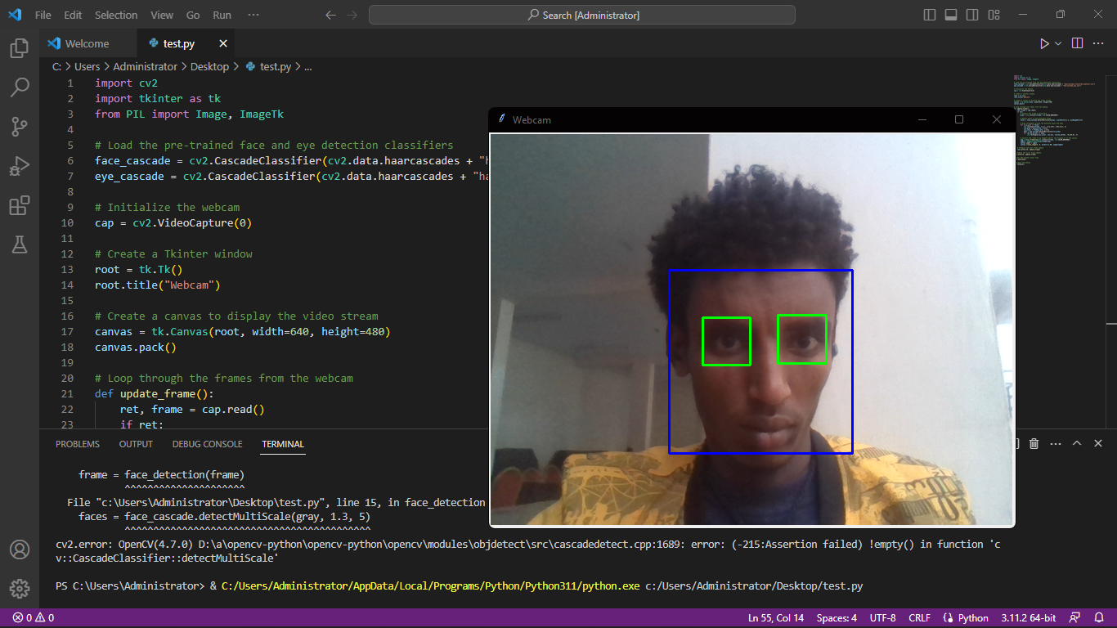Open the Explorer view in activity bar

coord(20,48)
